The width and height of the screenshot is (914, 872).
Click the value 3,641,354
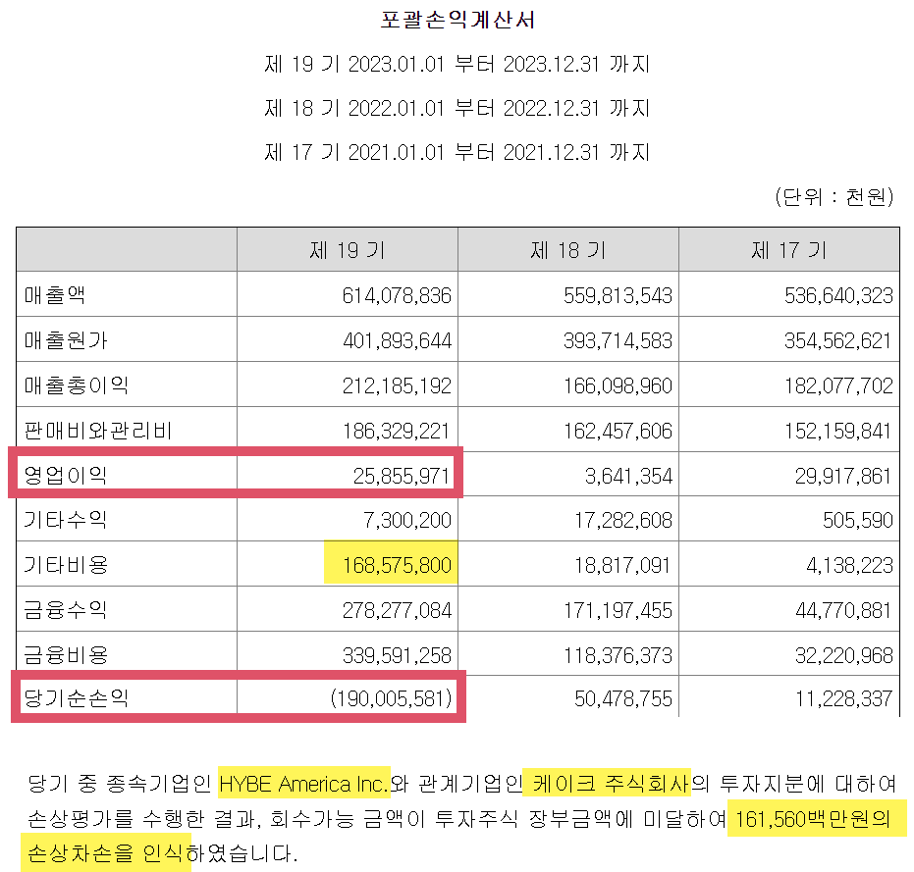(x=628, y=476)
